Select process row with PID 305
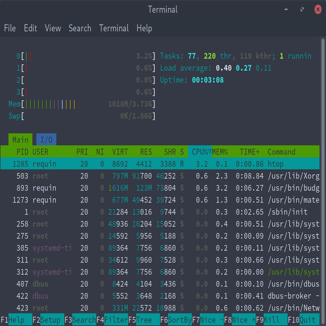Image resolution: width=326 pixels, height=326 pixels. click(x=160, y=248)
